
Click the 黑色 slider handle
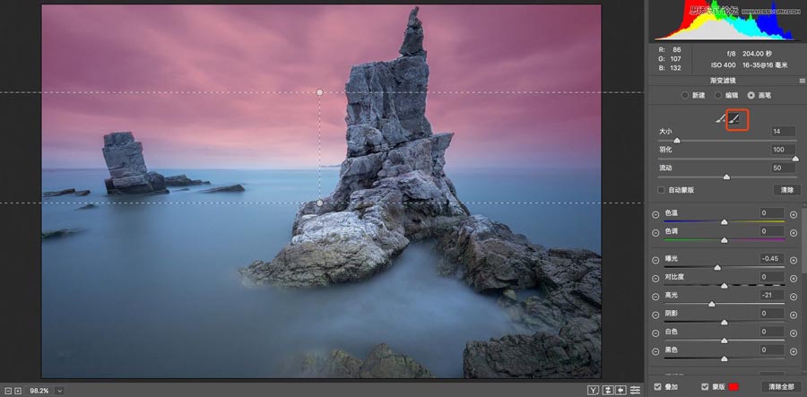pyautogui.click(x=725, y=359)
